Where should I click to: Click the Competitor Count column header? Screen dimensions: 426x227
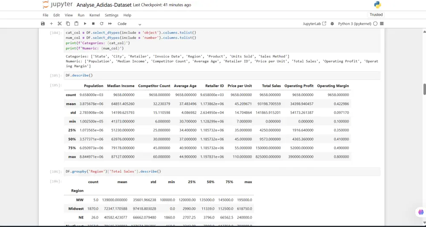point(154,86)
